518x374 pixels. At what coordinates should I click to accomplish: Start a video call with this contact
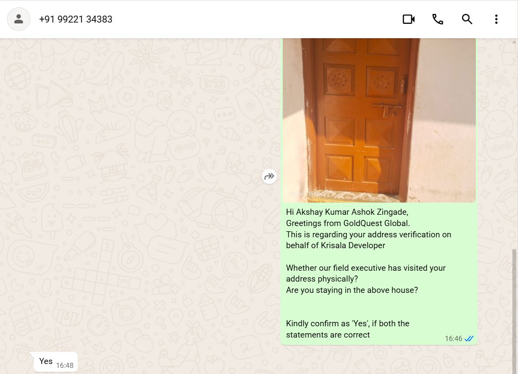coord(409,19)
